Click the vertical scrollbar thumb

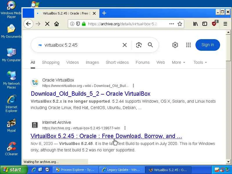[228, 48]
